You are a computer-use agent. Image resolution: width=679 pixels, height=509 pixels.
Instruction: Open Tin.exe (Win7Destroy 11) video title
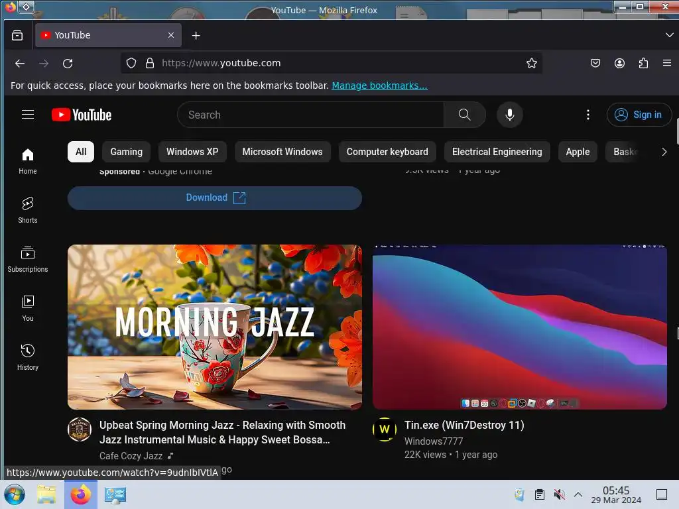[x=464, y=425]
